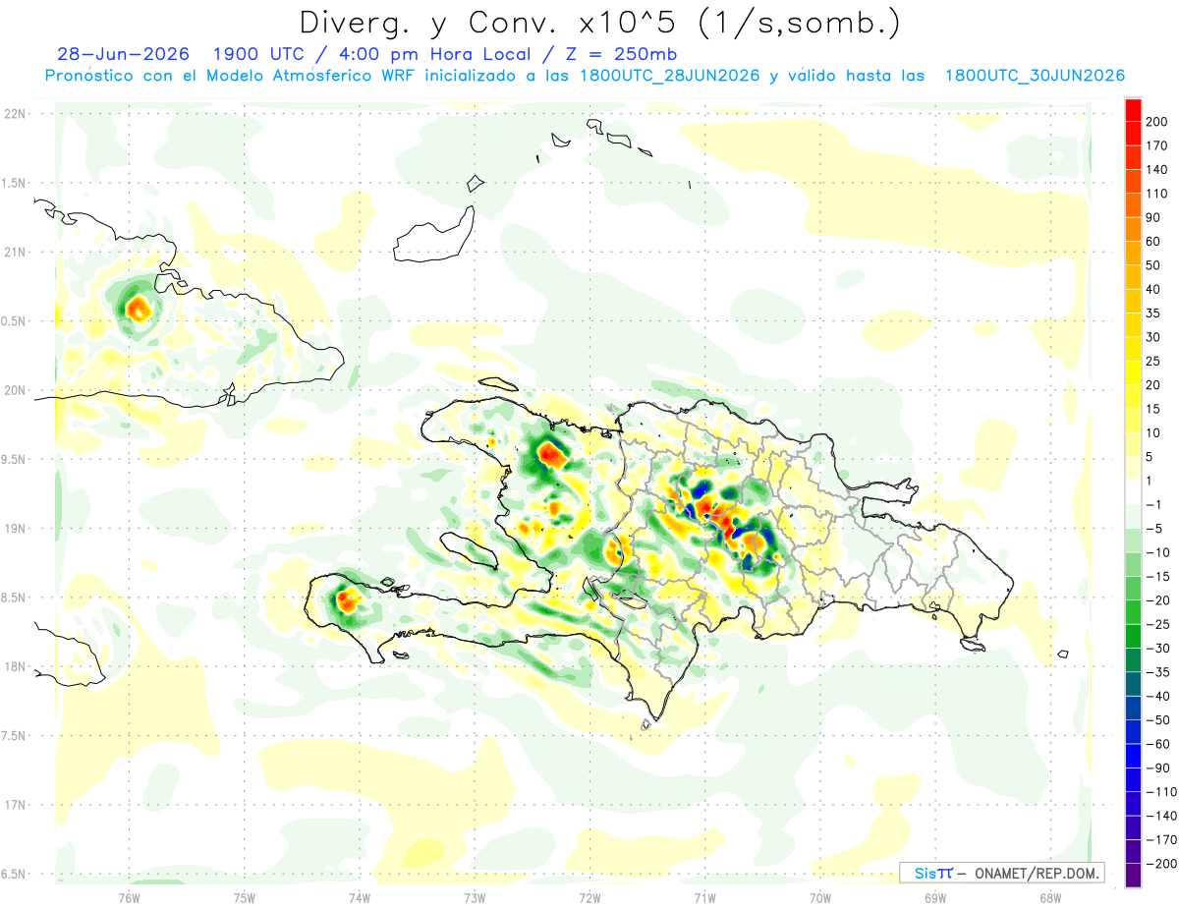This screenshot has height=911, width=1179.
Task: Click the colorbar value '60'
Action: click(1154, 242)
